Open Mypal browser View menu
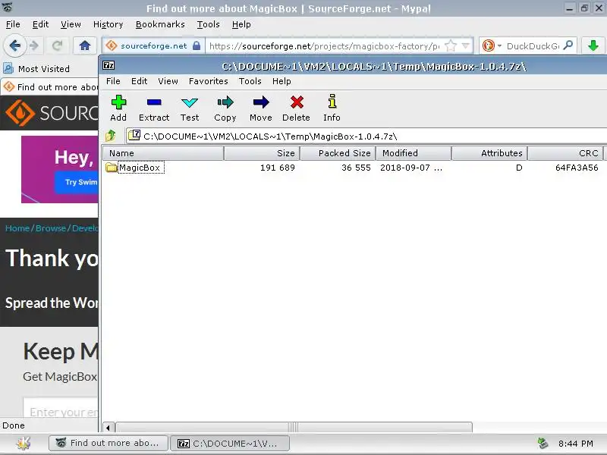 click(71, 24)
